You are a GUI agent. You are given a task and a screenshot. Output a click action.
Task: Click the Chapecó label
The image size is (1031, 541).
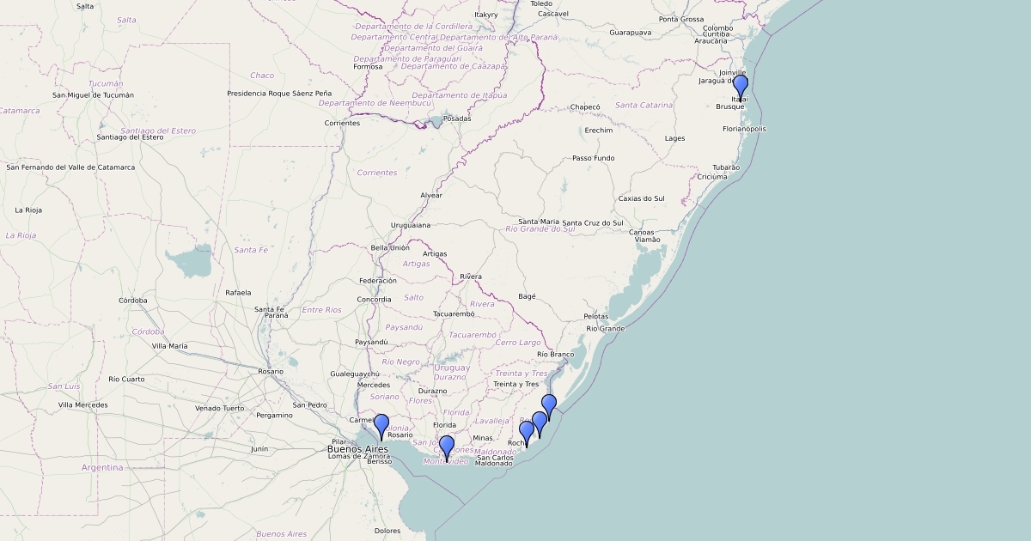pyautogui.click(x=585, y=107)
